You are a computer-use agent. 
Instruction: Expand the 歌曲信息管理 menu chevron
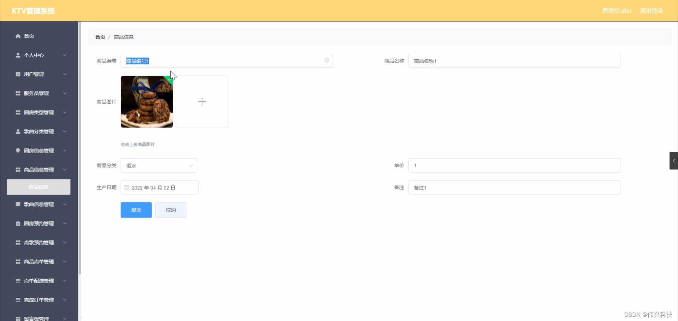[x=65, y=204]
